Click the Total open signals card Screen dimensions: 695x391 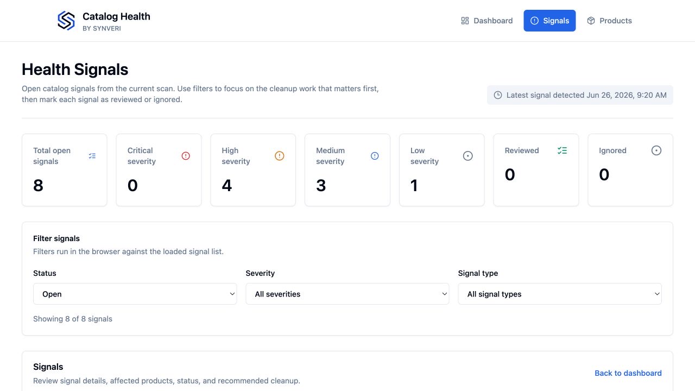65,170
